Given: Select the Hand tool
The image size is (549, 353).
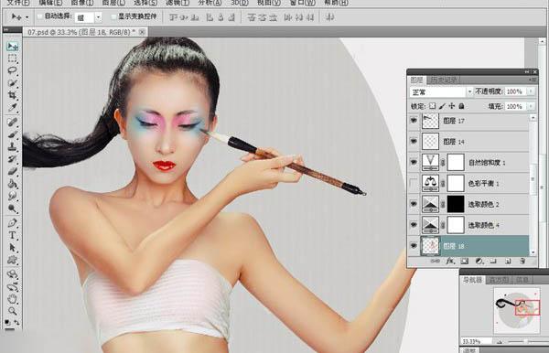Looking at the screenshot, I should coord(13,299).
